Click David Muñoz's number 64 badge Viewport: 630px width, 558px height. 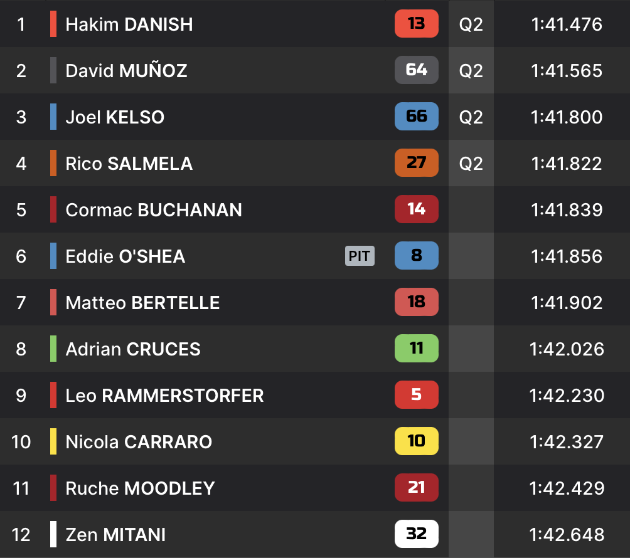[416, 70]
